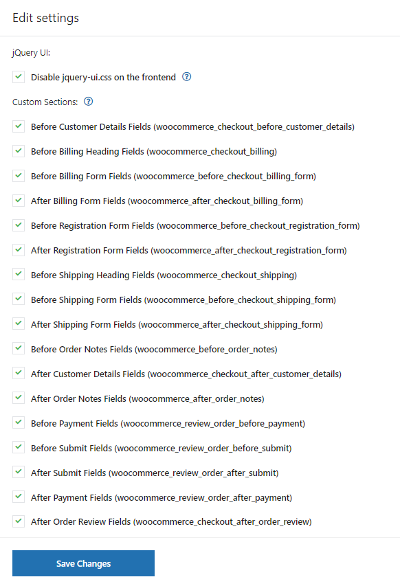Toggle After Billing Form Fields checkbox

pyautogui.click(x=19, y=201)
